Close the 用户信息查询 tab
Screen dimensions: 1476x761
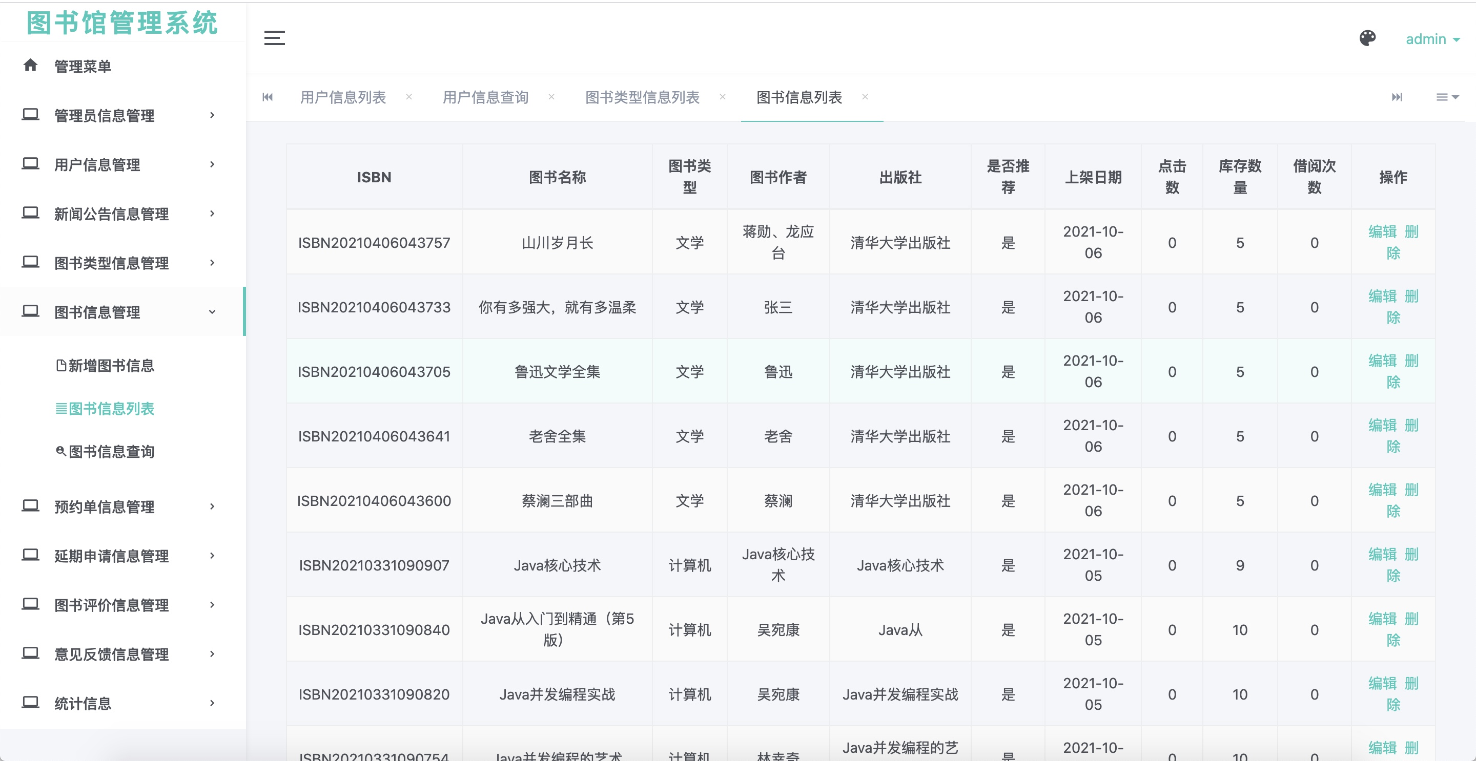[551, 97]
